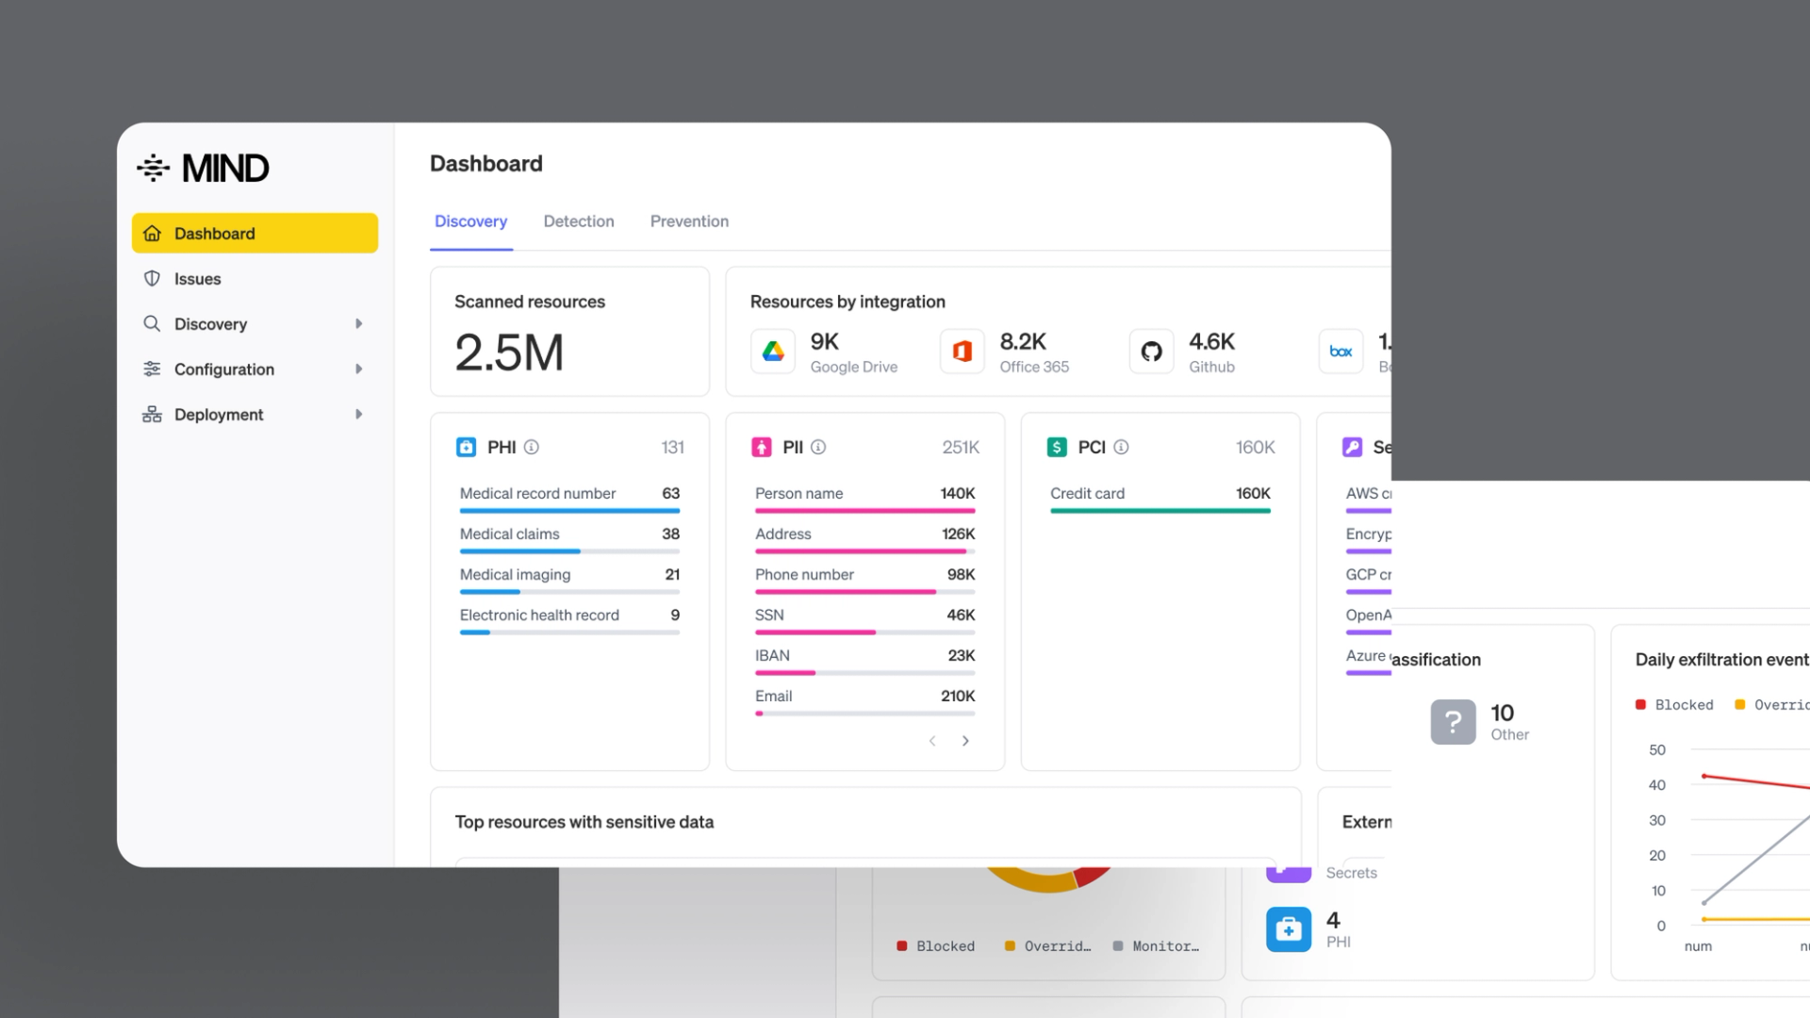The image size is (1810, 1018).
Task: Click the question mark Other classification icon
Action: click(x=1453, y=722)
